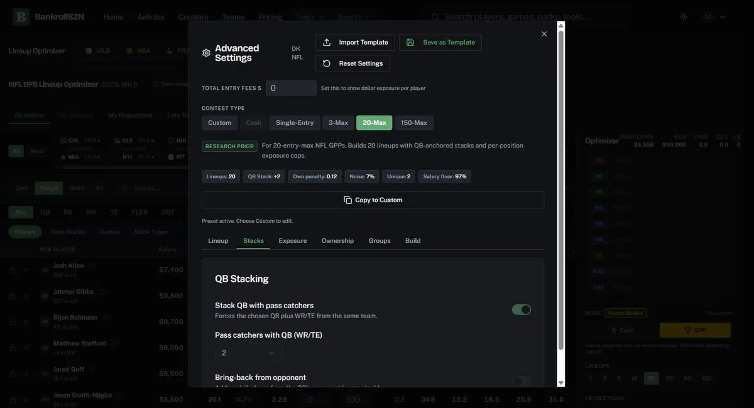Expand the Tools menu in the navigation bar
The height and width of the screenshot is (408, 754).
(x=310, y=17)
